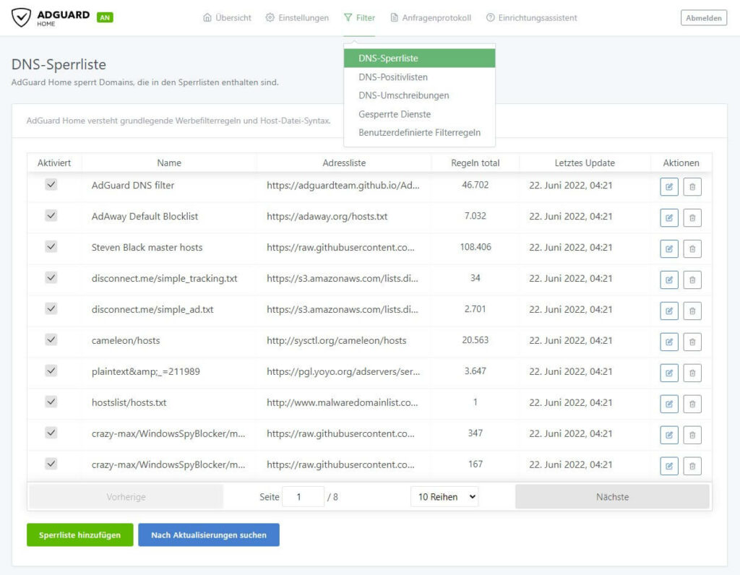Click Nach Aktualisierungen suchen

(x=209, y=535)
